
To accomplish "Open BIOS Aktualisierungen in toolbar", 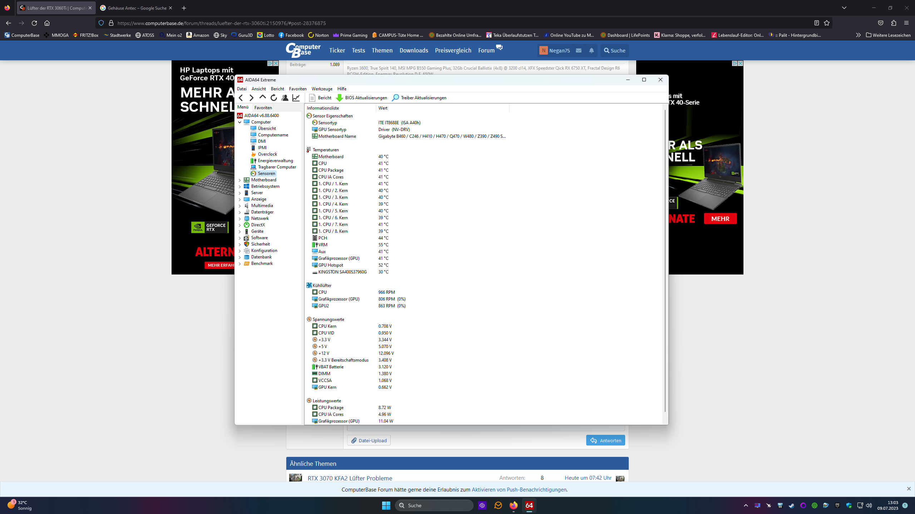I will 362,97.
